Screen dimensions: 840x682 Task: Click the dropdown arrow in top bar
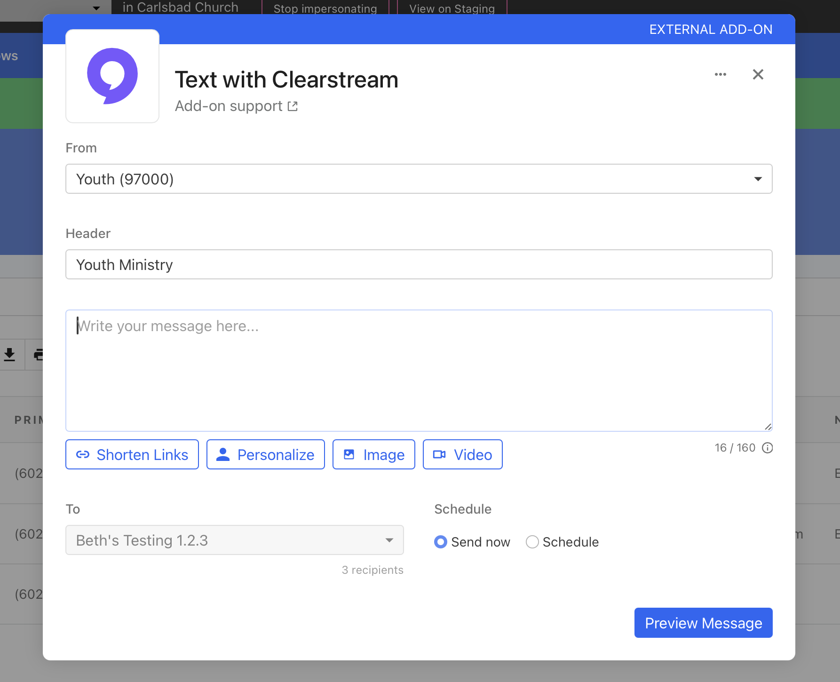(x=96, y=8)
